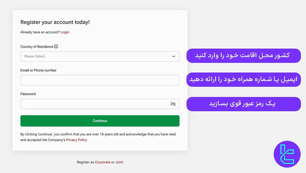Image resolution: width=306 pixels, height=173 pixels.
Task: Open the Login link
Action: 65,32
